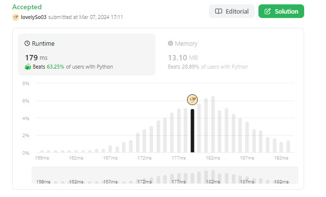Image resolution: width=326 pixels, height=197 pixels.
Task: Click the 156ms label on main chart axis
Action: click(42, 158)
